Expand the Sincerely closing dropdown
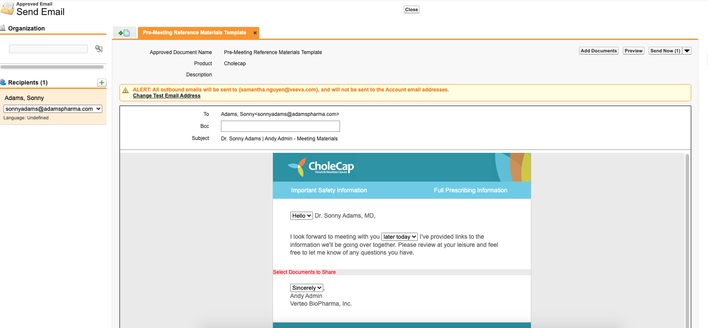708x328 pixels. [x=306, y=288]
